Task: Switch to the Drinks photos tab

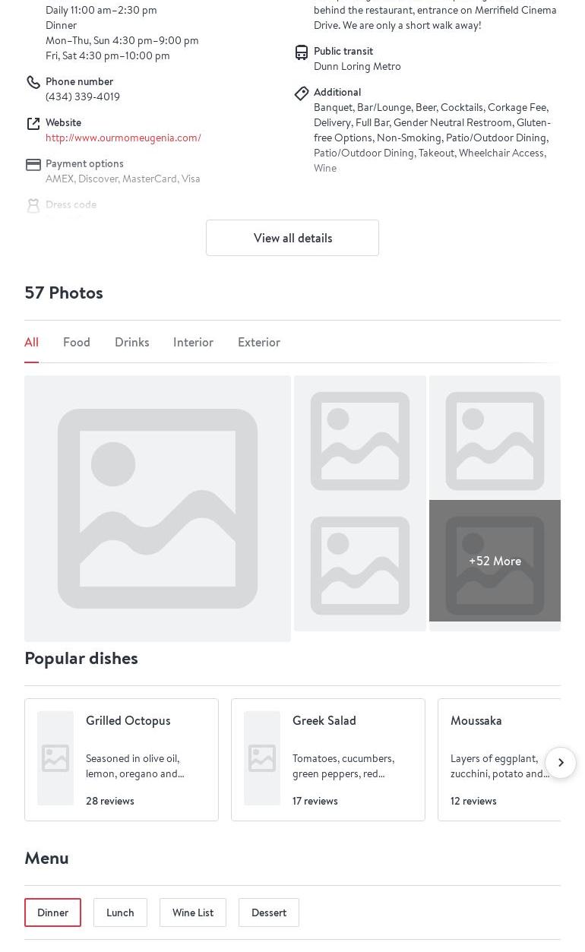Action: click(131, 342)
